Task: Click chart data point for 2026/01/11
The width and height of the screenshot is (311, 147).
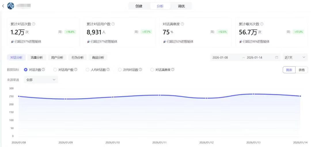Action: pyautogui.click(x=160, y=95)
